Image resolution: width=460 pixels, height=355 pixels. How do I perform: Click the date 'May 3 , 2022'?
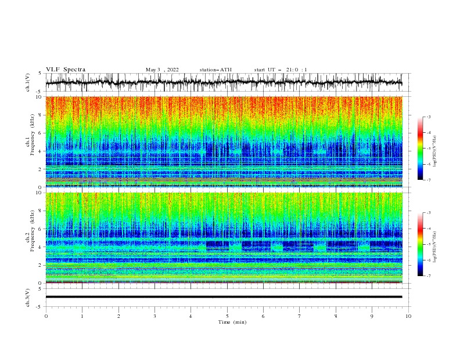click(162, 70)
